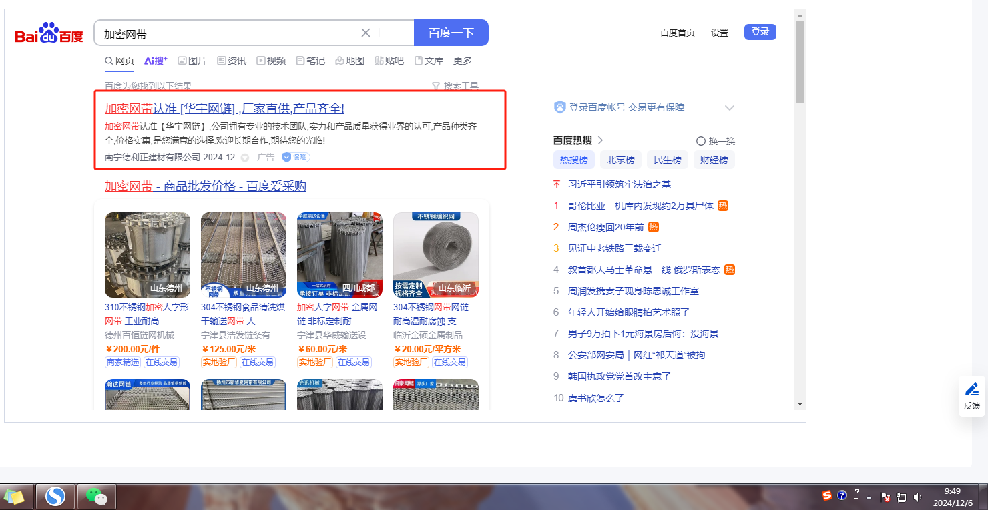Switch to the 民生榜 tab
This screenshot has height=510, width=988.
pos(668,160)
